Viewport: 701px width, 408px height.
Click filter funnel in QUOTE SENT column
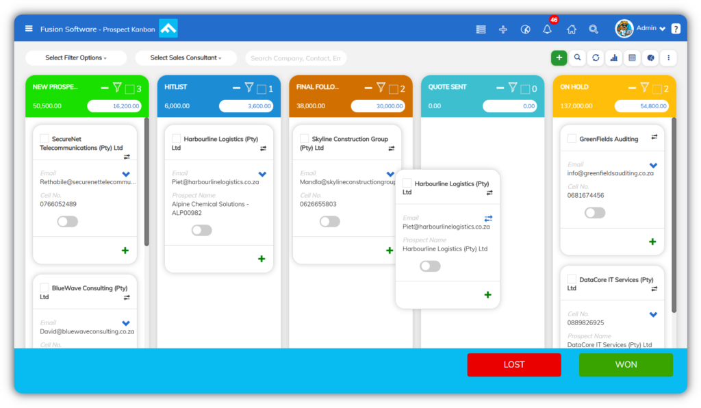(x=513, y=88)
